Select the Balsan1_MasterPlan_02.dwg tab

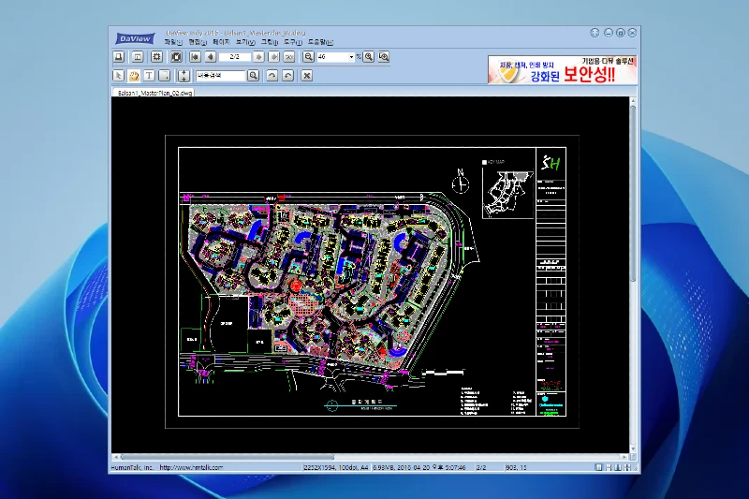tap(154, 93)
